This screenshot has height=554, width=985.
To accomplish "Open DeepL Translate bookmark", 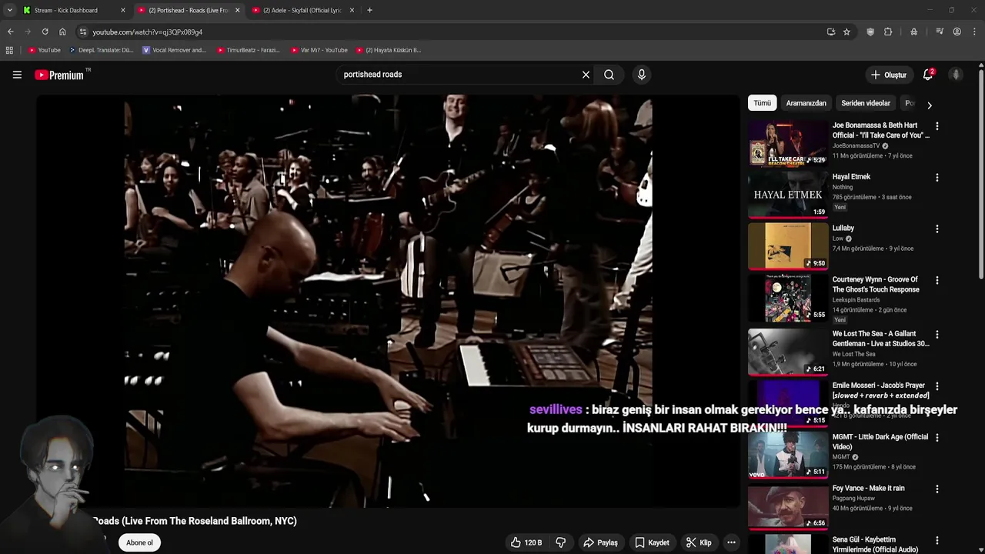I will coord(102,50).
